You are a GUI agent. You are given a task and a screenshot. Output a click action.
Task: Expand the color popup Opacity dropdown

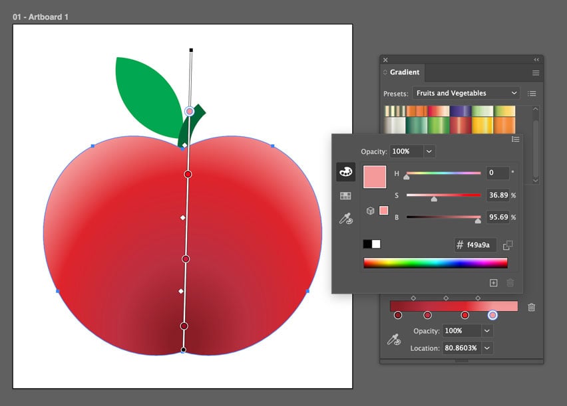click(x=429, y=152)
